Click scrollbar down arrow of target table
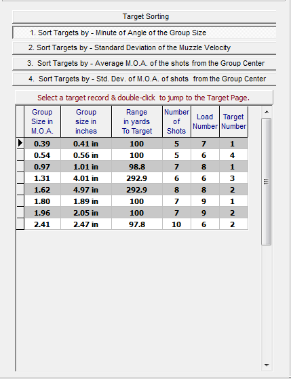291x379 pixels. click(267, 365)
